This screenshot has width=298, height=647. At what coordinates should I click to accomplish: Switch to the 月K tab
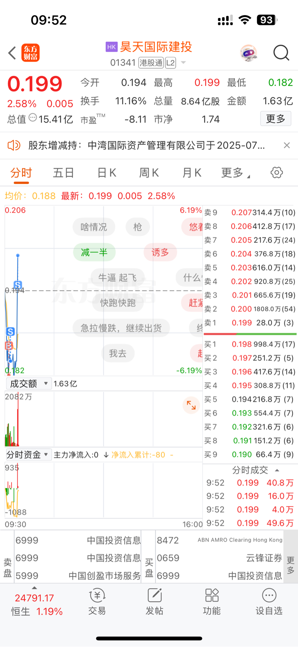point(192,173)
